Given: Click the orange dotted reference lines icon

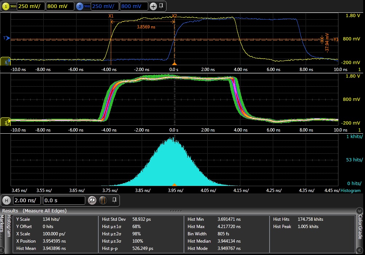Looking at the screenshot, I should point(103,200).
